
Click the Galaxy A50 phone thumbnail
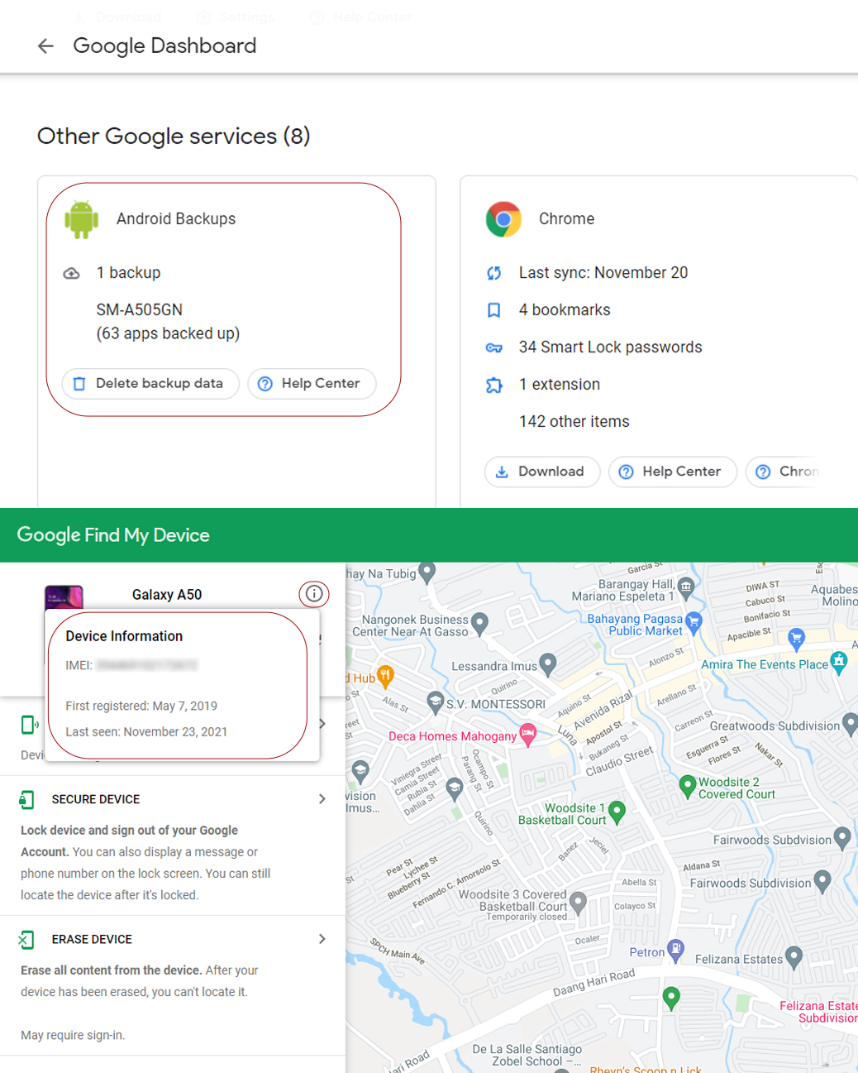(64, 597)
